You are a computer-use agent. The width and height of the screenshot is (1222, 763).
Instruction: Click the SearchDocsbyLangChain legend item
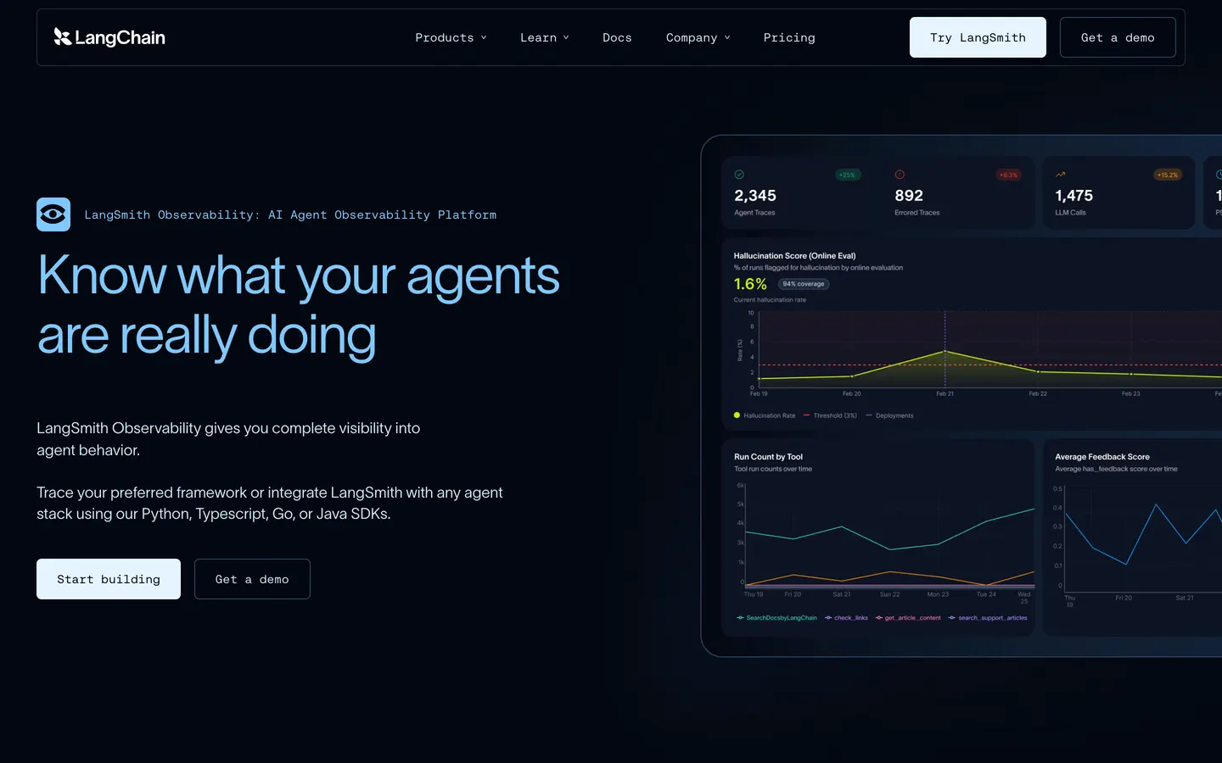pos(776,618)
